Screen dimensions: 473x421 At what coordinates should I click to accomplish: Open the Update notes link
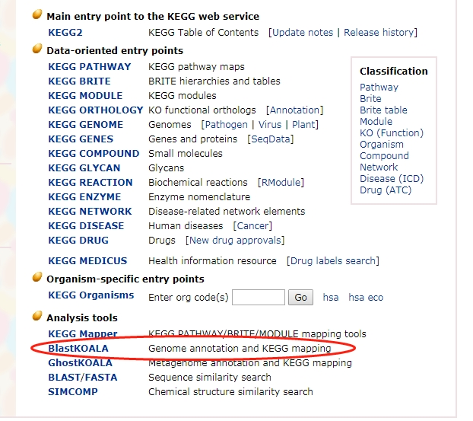(302, 33)
